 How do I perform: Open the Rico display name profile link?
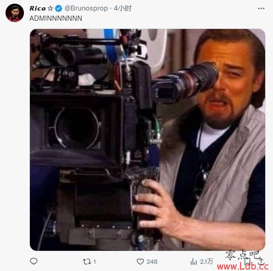point(38,8)
